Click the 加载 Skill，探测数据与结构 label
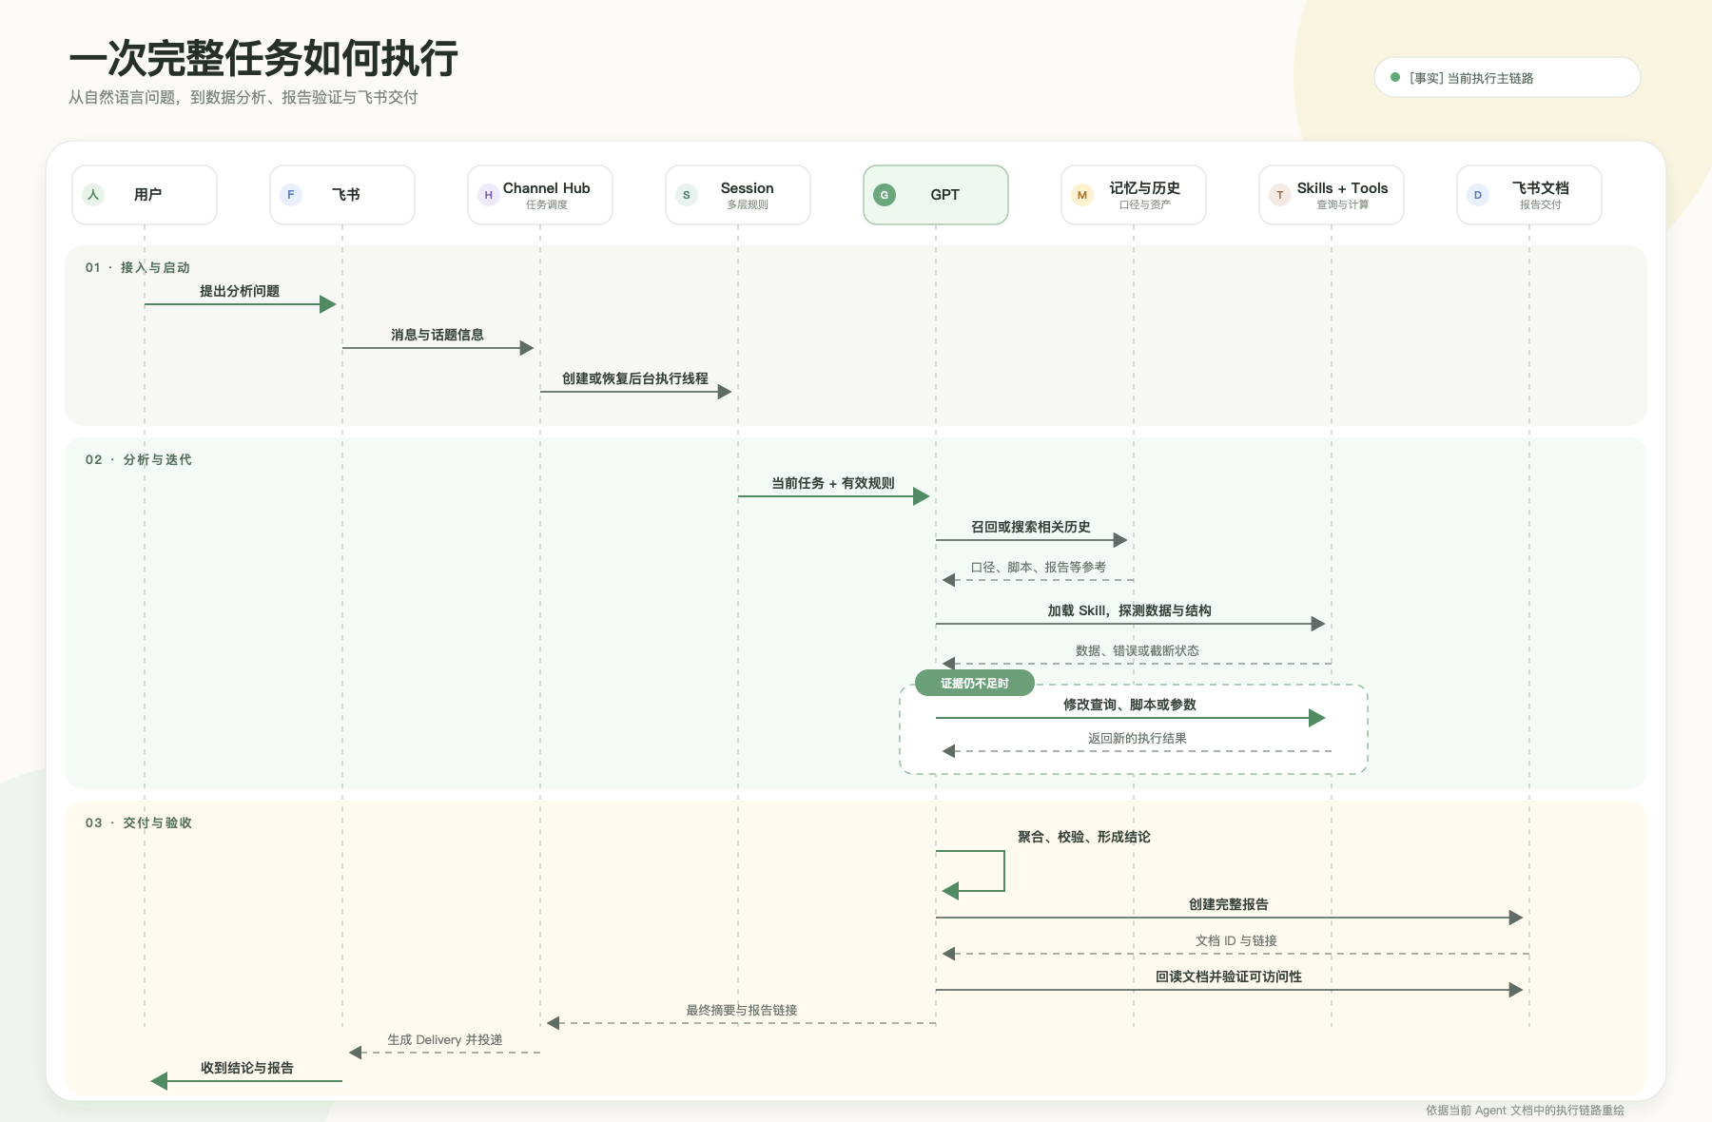1712x1122 pixels. 1130,610
